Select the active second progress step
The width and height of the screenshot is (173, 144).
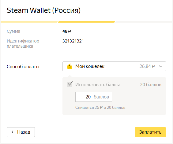86,22
